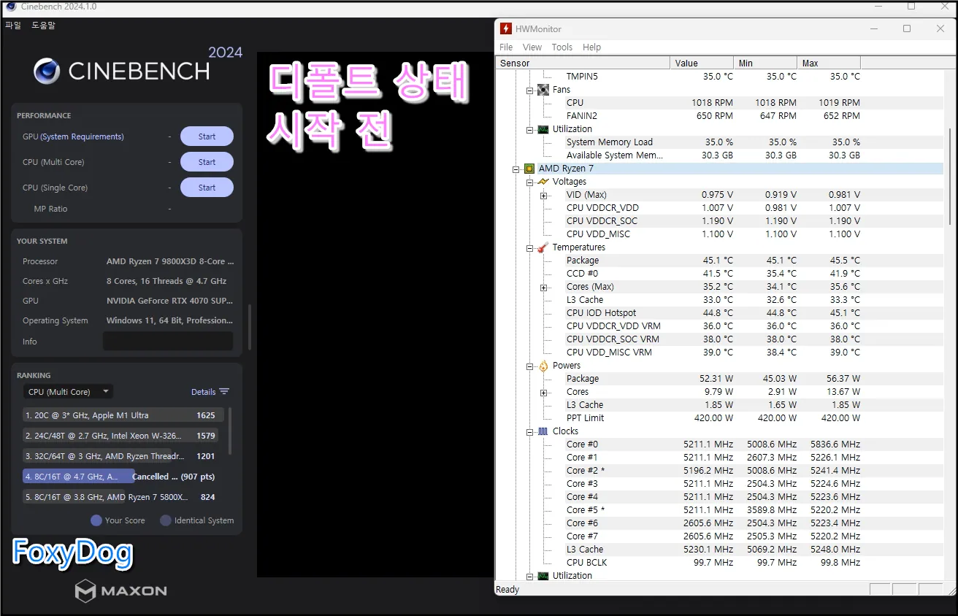Open HWMonitor Tools menu
958x616 pixels.
tap(562, 47)
